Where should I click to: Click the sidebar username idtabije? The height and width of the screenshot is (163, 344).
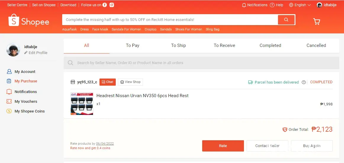point(31,47)
